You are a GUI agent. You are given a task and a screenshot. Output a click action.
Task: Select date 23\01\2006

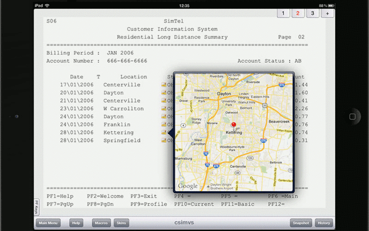[77, 109]
